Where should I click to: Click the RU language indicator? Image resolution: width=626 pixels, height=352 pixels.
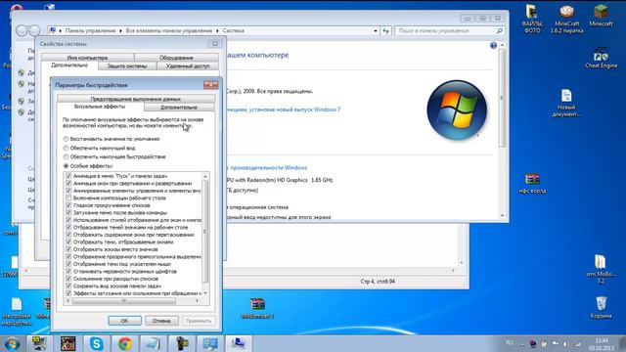coord(510,343)
